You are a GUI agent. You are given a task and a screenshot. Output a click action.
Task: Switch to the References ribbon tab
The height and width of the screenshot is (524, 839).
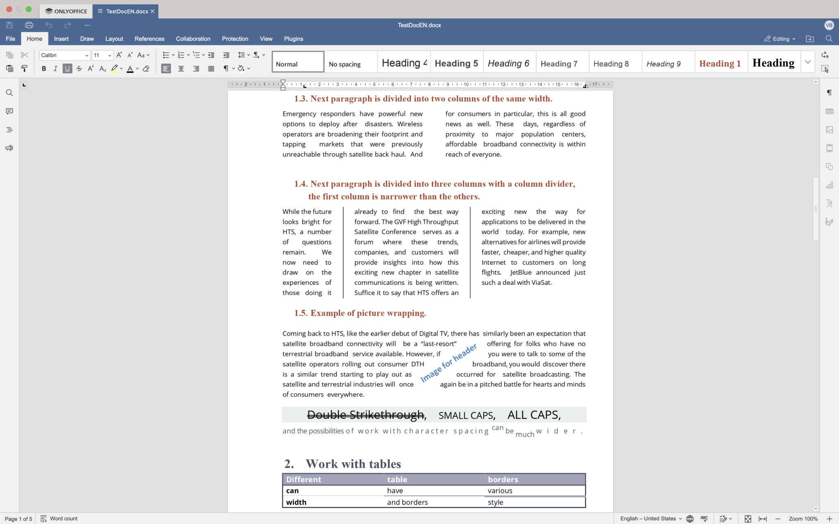click(149, 39)
